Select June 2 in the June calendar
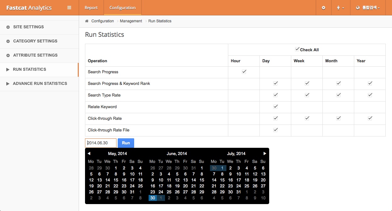392x211 pixels. point(153,174)
